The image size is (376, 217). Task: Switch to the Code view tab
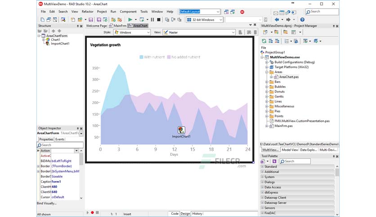point(175,214)
